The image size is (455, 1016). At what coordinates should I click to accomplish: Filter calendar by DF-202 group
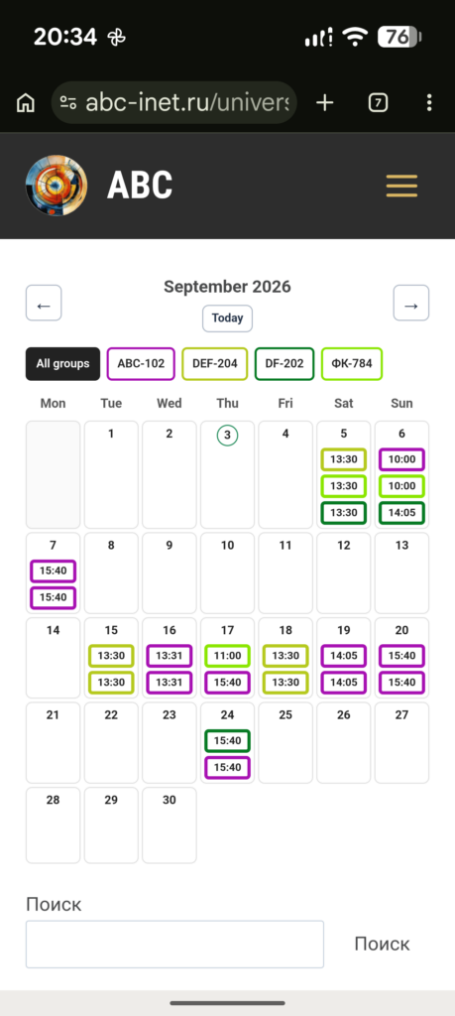[x=284, y=363]
